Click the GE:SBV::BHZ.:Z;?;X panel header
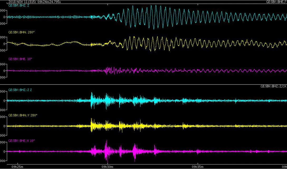Viewport: 287px width, 169px height. 273,86
